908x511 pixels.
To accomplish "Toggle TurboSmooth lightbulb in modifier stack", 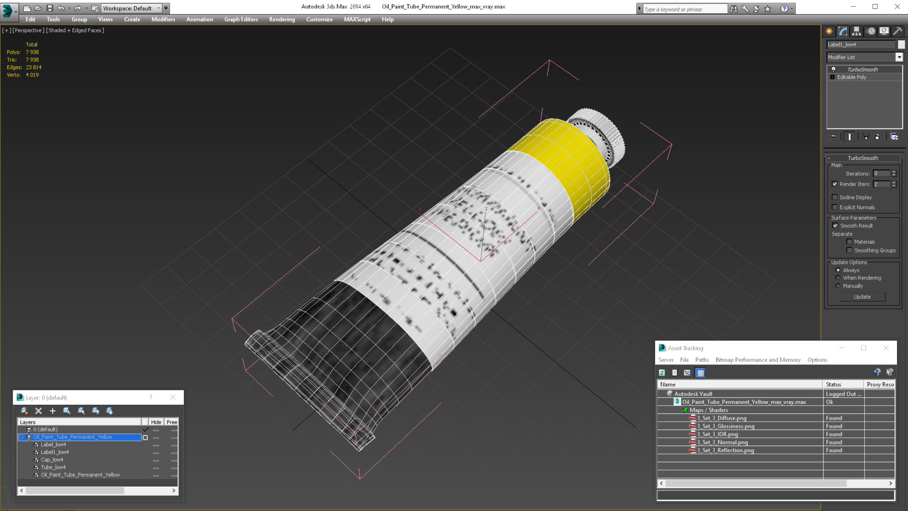I will coord(833,69).
